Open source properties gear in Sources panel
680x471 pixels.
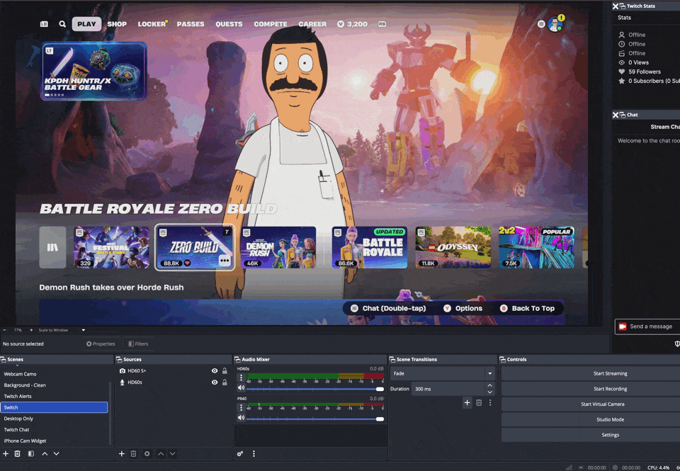pyautogui.click(x=147, y=453)
